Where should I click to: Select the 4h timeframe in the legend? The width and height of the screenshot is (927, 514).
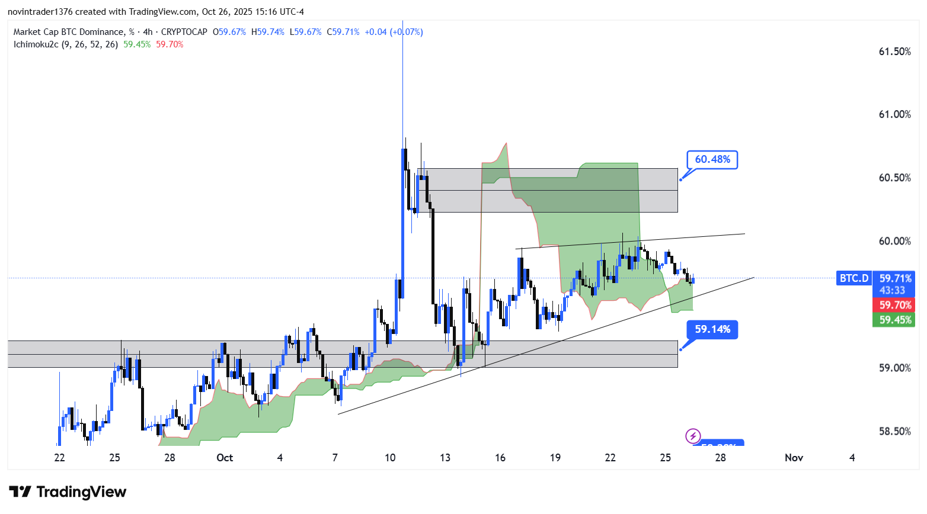pyautogui.click(x=148, y=32)
